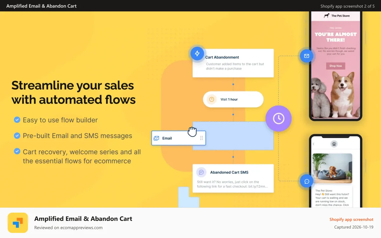Click the chat bubble icon beside Abandoned Cart SMS
The image size is (381, 238).
click(x=201, y=172)
